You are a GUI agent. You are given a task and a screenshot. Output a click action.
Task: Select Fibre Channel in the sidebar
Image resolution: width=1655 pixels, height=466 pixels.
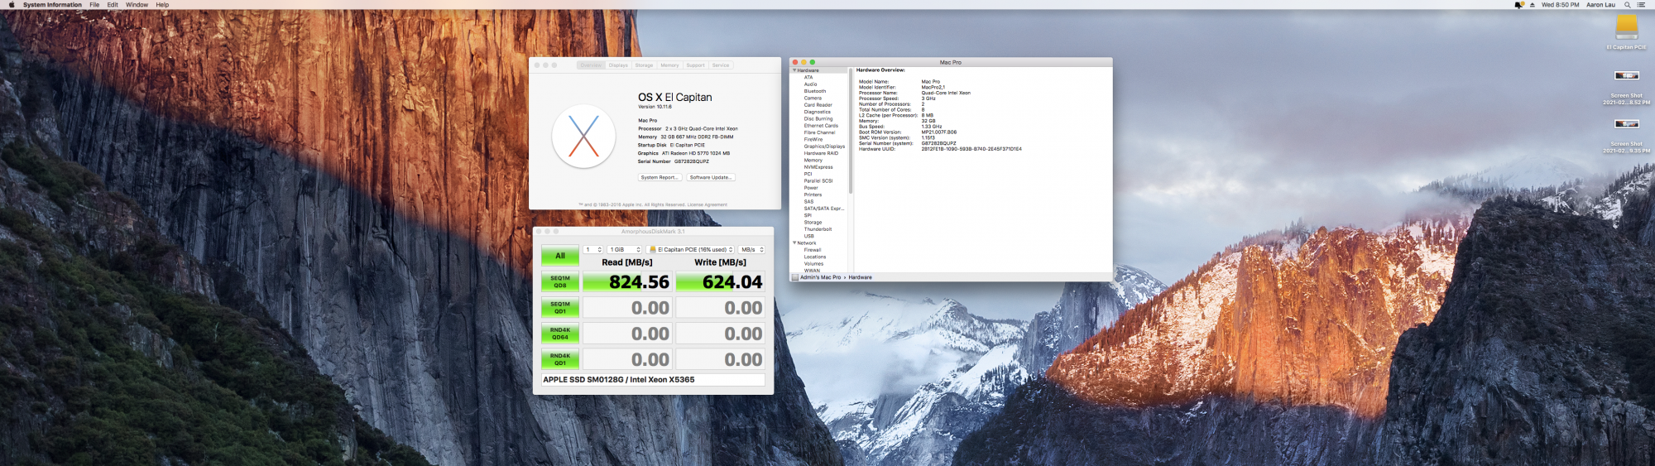pos(819,132)
